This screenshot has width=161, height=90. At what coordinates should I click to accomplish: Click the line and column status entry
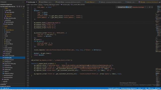[114, 88]
